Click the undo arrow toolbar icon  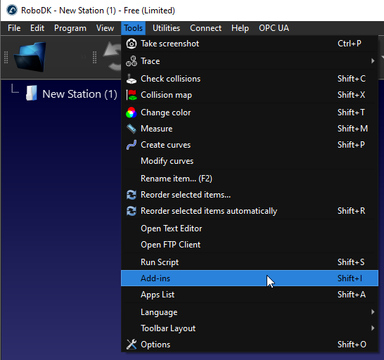113,56
